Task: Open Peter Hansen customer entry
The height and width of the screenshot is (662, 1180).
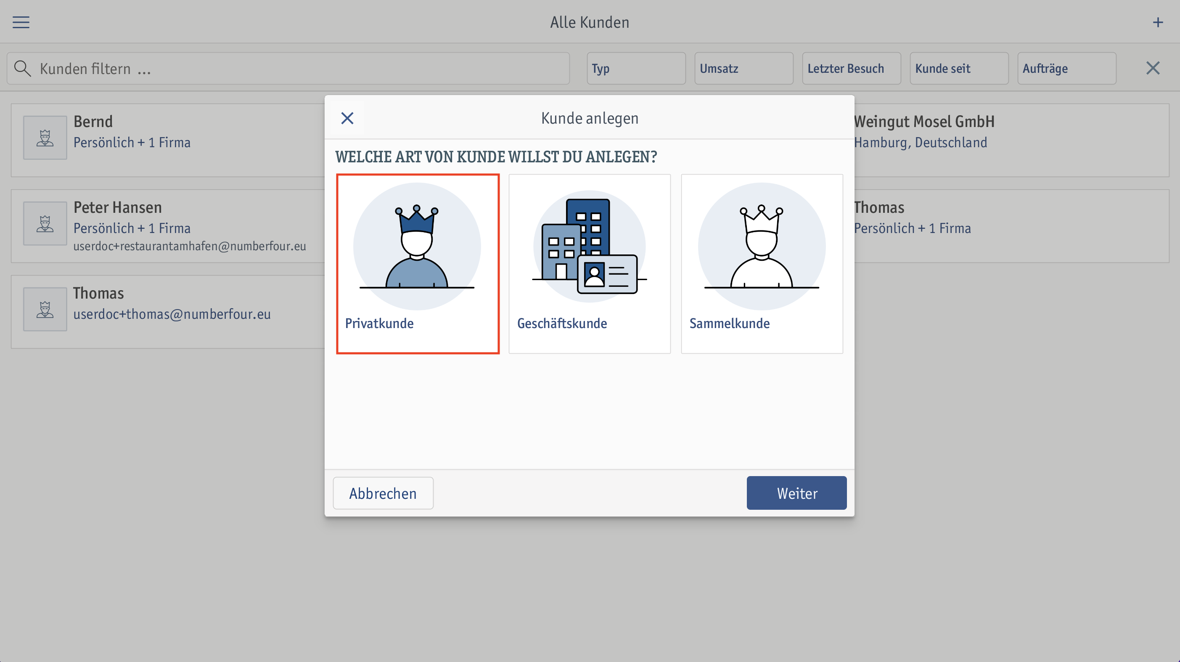Action: 168,226
